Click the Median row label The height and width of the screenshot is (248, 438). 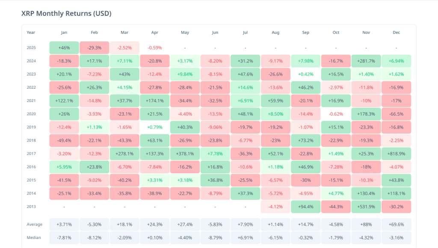[34, 238]
